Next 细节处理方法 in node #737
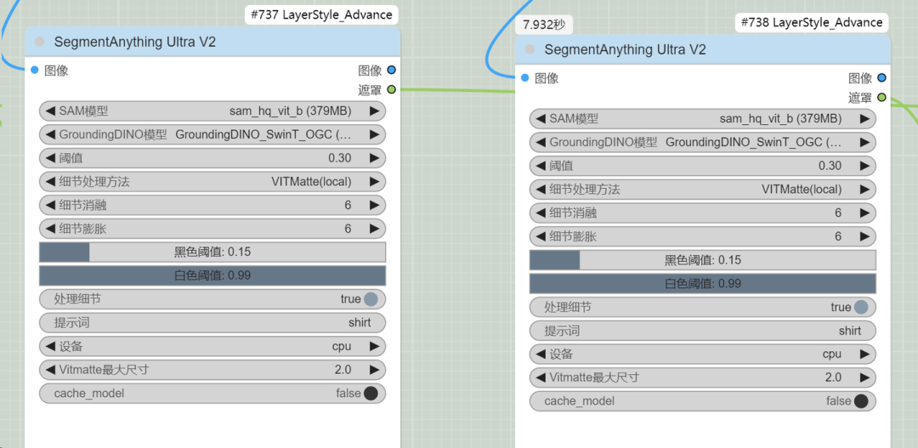918x448 pixels. 374,182
